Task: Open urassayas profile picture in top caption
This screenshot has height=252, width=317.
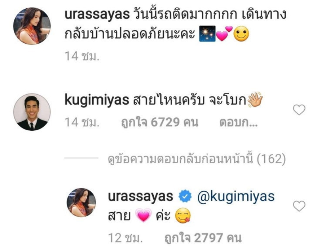Action: pos(32,26)
